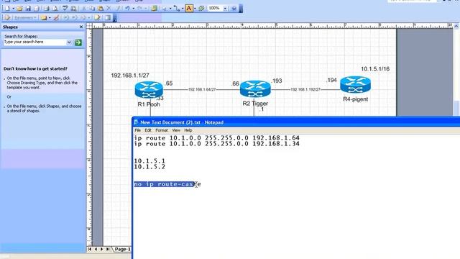Screen dimensions: 460x259
Task: Click the Open file folder icon
Action: pos(19,9)
